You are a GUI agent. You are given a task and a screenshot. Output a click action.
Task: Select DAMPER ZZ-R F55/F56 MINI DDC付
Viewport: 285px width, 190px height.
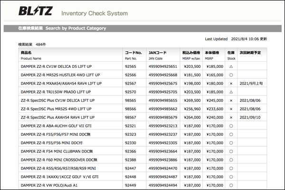coord(52,143)
